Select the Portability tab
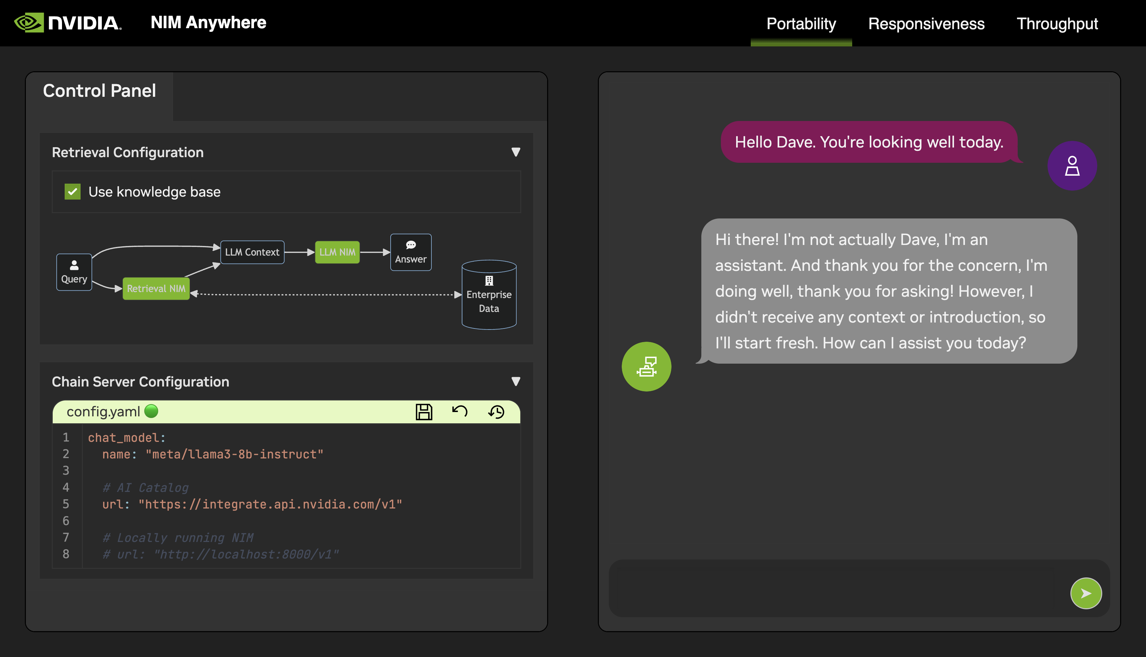1146x657 pixels. [x=801, y=24]
